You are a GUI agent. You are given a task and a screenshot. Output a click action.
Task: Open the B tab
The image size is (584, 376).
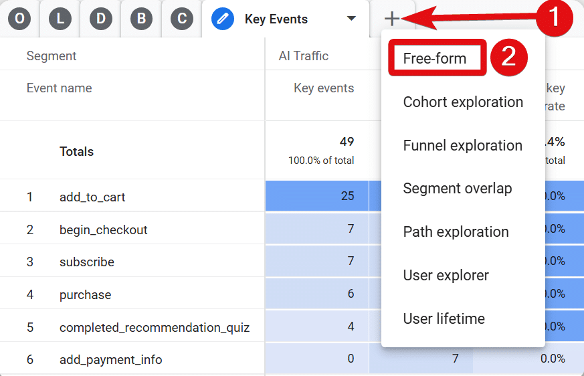(x=142, y=18)
